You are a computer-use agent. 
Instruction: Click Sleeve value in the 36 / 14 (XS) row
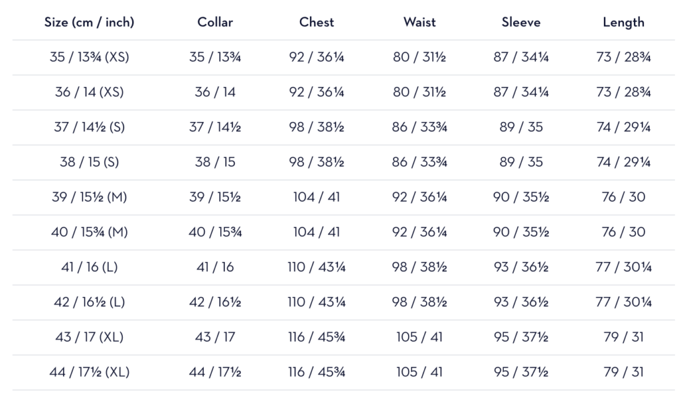pyautogui.click(x=521, y=92)
